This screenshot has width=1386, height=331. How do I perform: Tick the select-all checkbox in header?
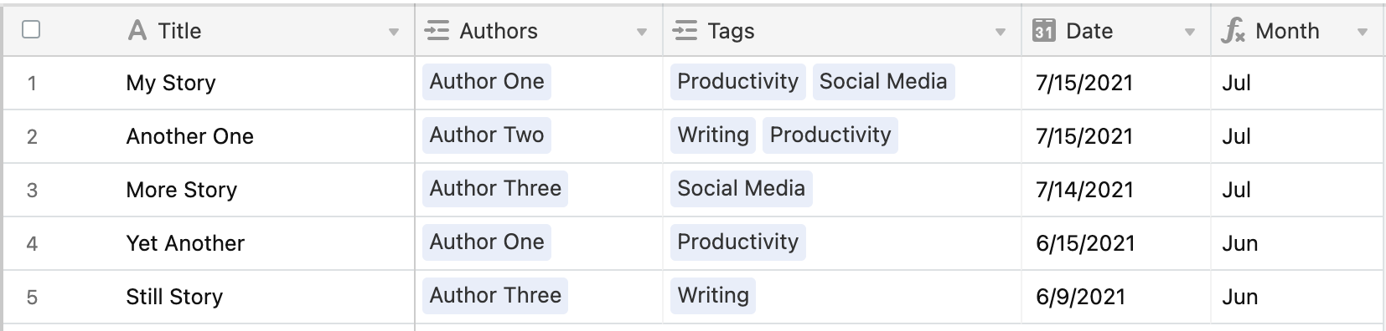pos(31,30)
